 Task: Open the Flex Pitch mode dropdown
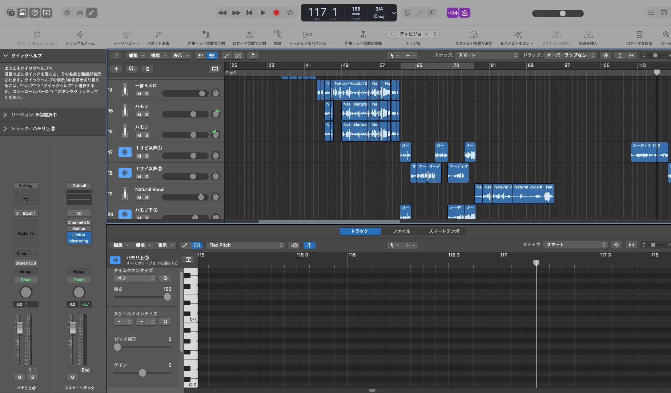[x=246, y=245]
